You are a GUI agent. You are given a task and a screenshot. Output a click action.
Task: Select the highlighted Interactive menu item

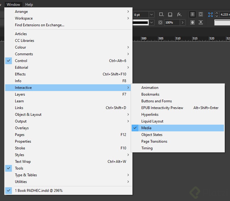[x=69, y=88]
